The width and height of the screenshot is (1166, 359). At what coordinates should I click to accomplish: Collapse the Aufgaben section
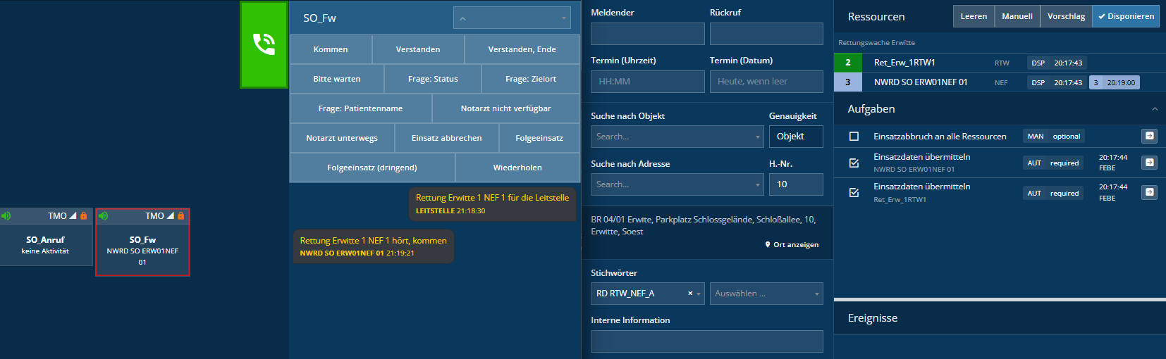pyautogui.click(x=1154, y=109)
